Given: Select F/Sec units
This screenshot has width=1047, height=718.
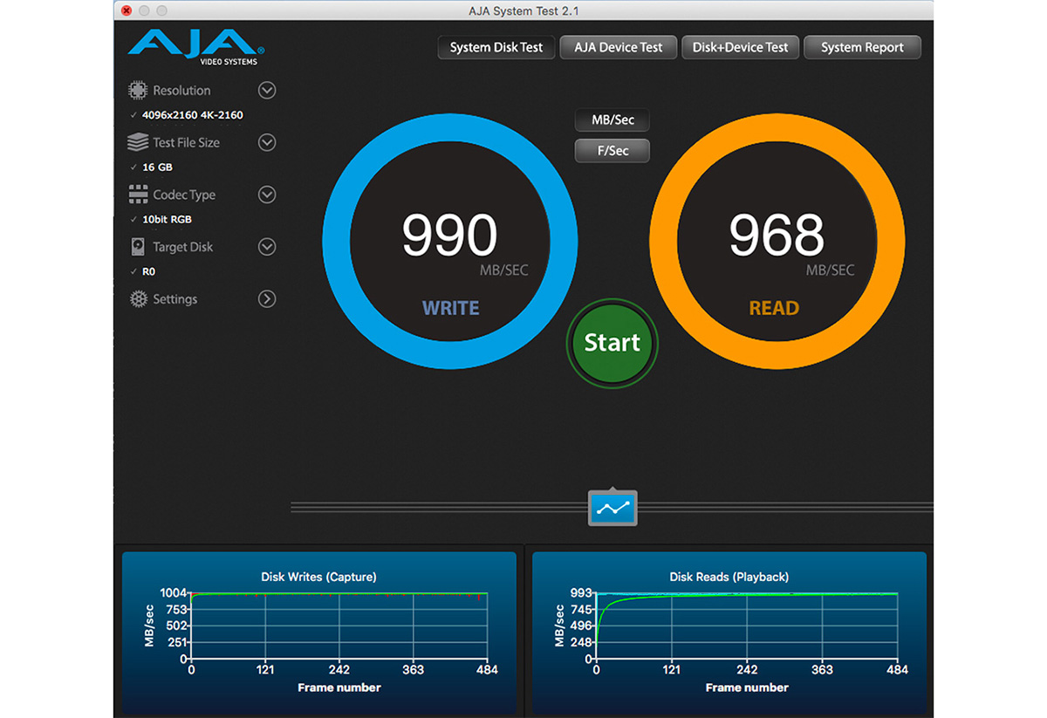Looking at the screenshot, I should click(612, 150).
